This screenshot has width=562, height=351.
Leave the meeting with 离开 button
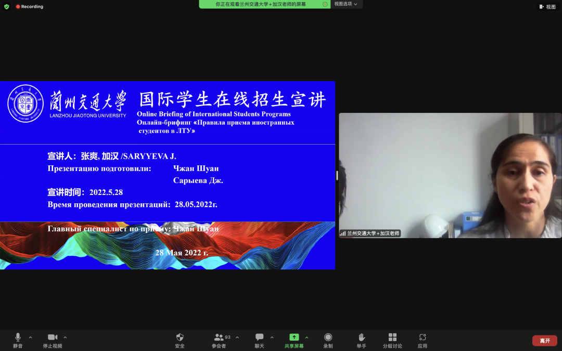pyautogui.click(x=545, y=341)
